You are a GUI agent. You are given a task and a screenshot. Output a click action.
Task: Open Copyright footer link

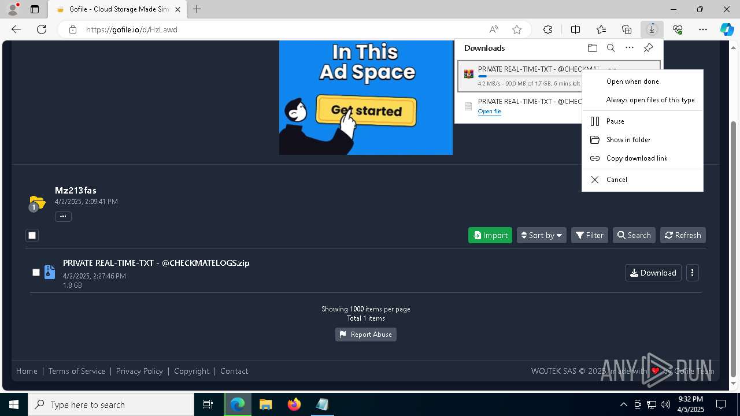coord(192,371)
